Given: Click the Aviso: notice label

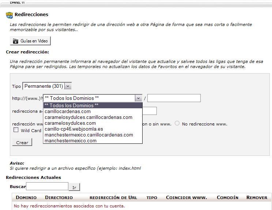Looking at the screenshot, I should 17,163.
